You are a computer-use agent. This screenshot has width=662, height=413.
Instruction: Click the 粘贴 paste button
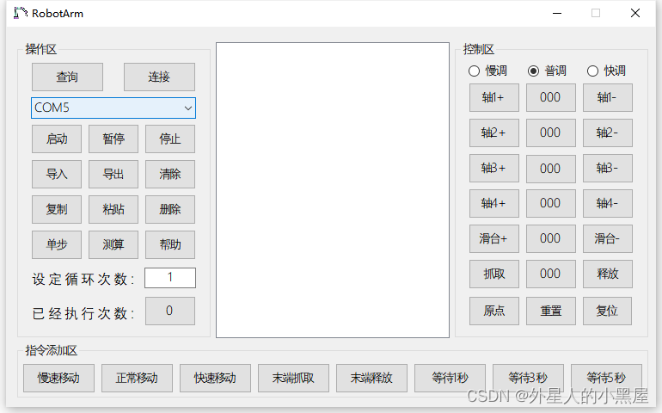point(113,209)
